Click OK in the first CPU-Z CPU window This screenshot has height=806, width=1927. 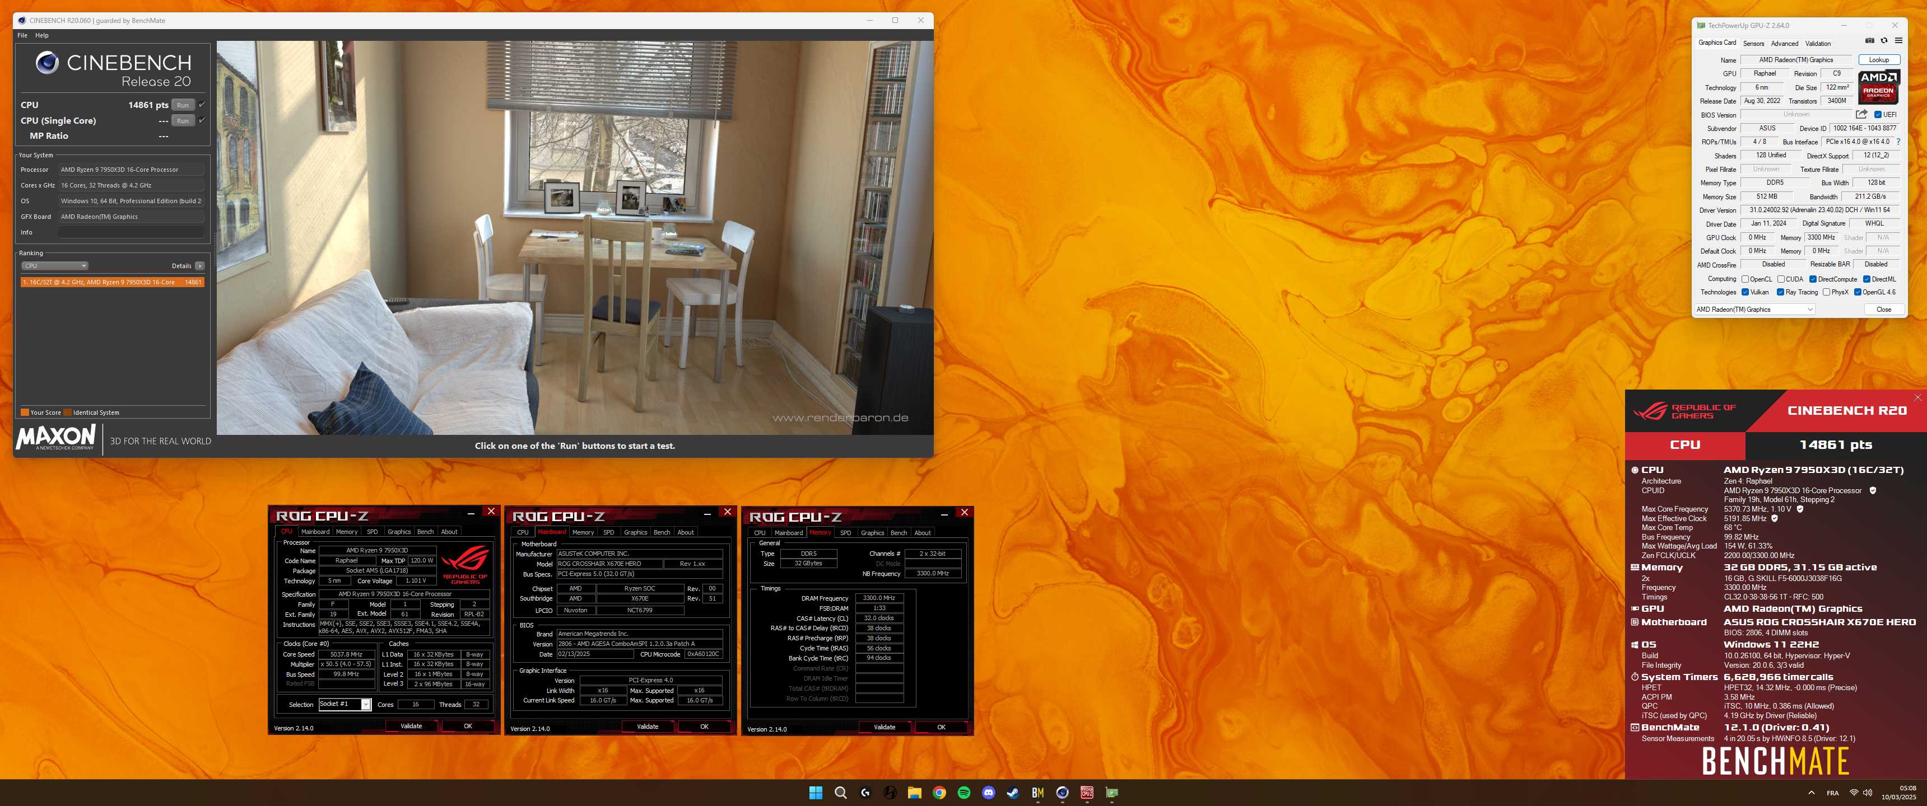pos(468,726)
